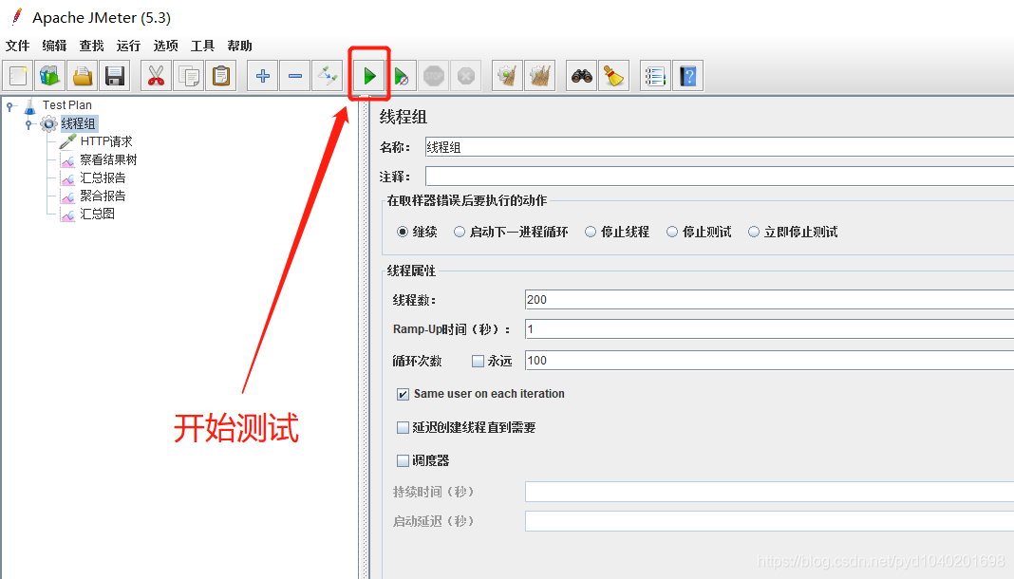
Task: Select 汇总图 in the tree
Action: point(97,214)
